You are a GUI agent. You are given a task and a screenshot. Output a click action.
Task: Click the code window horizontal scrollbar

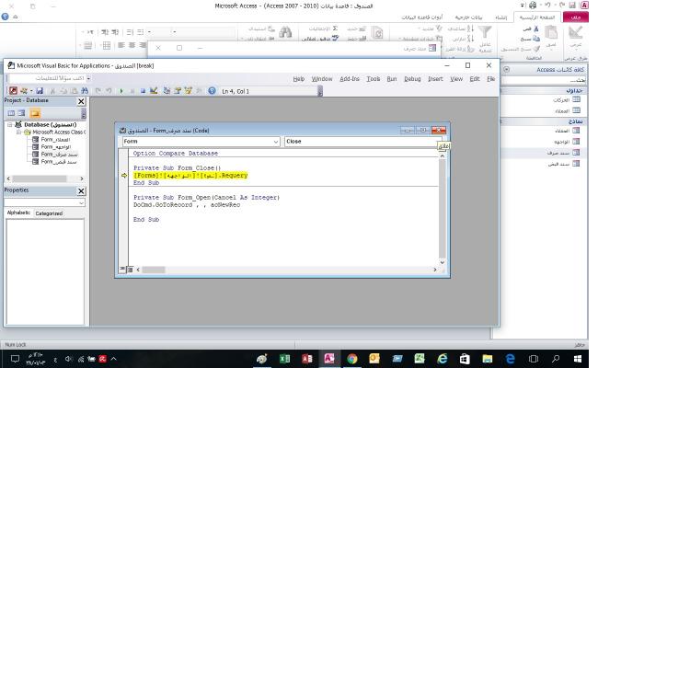point(285,270)
